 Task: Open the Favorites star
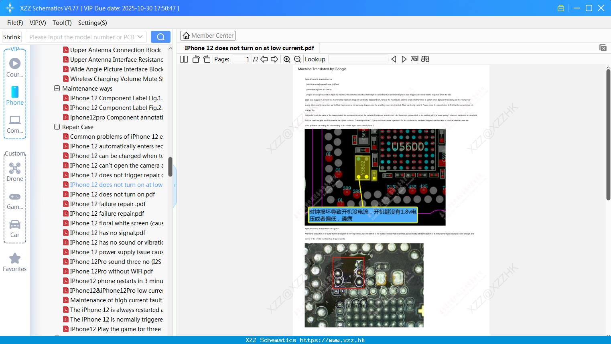pos(15,262)
